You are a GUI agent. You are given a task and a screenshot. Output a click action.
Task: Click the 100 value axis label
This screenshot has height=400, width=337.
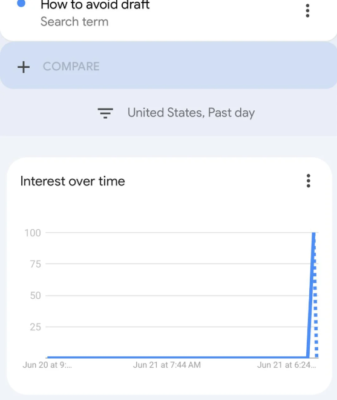coord(33,233)
